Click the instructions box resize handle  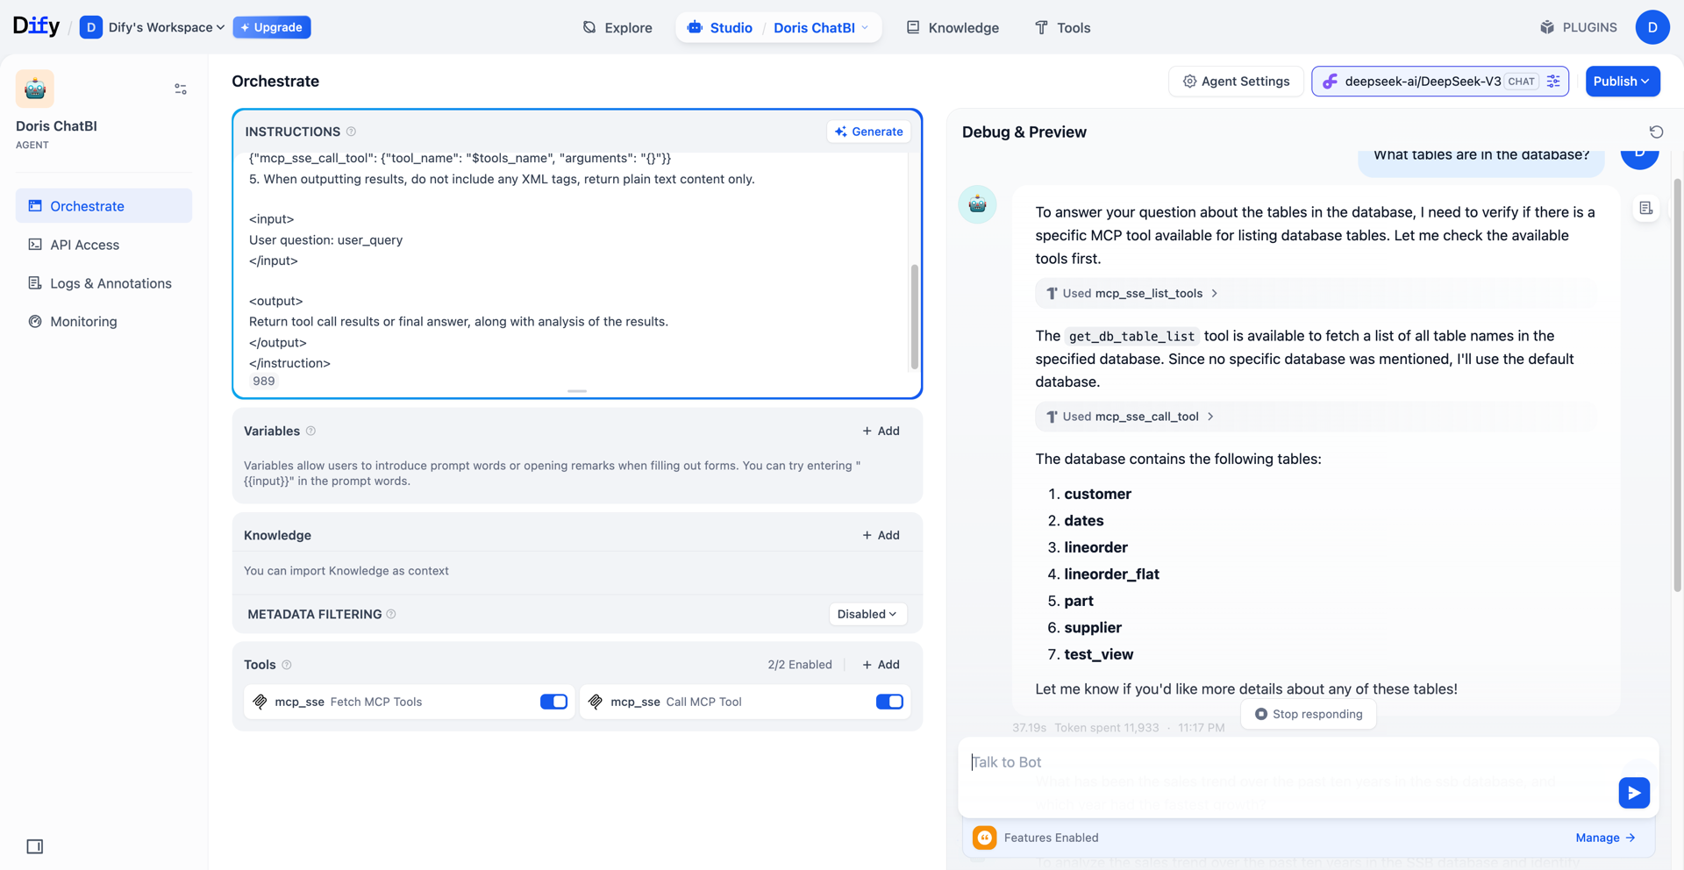(577, 391)
